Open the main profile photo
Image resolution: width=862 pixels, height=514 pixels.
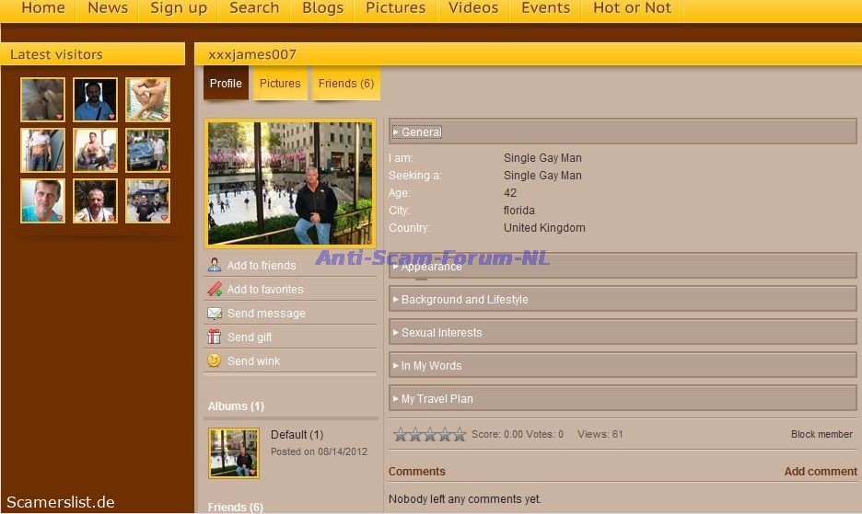[x=290, y=183]
